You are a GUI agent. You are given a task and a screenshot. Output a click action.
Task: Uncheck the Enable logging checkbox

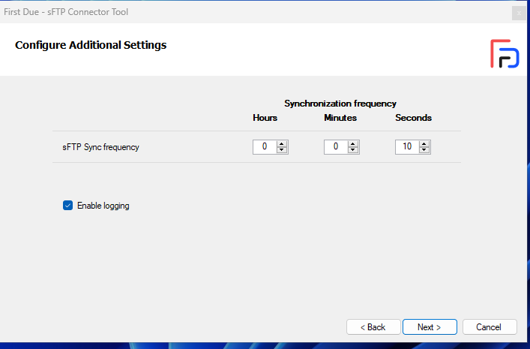[x=67, y=206]
